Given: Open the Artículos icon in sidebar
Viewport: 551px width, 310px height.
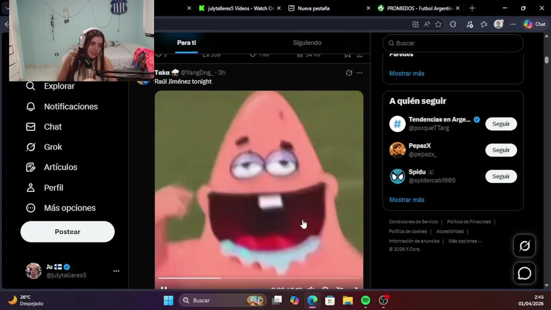Looking at the screenshot, I should click(x=31, y=167).
